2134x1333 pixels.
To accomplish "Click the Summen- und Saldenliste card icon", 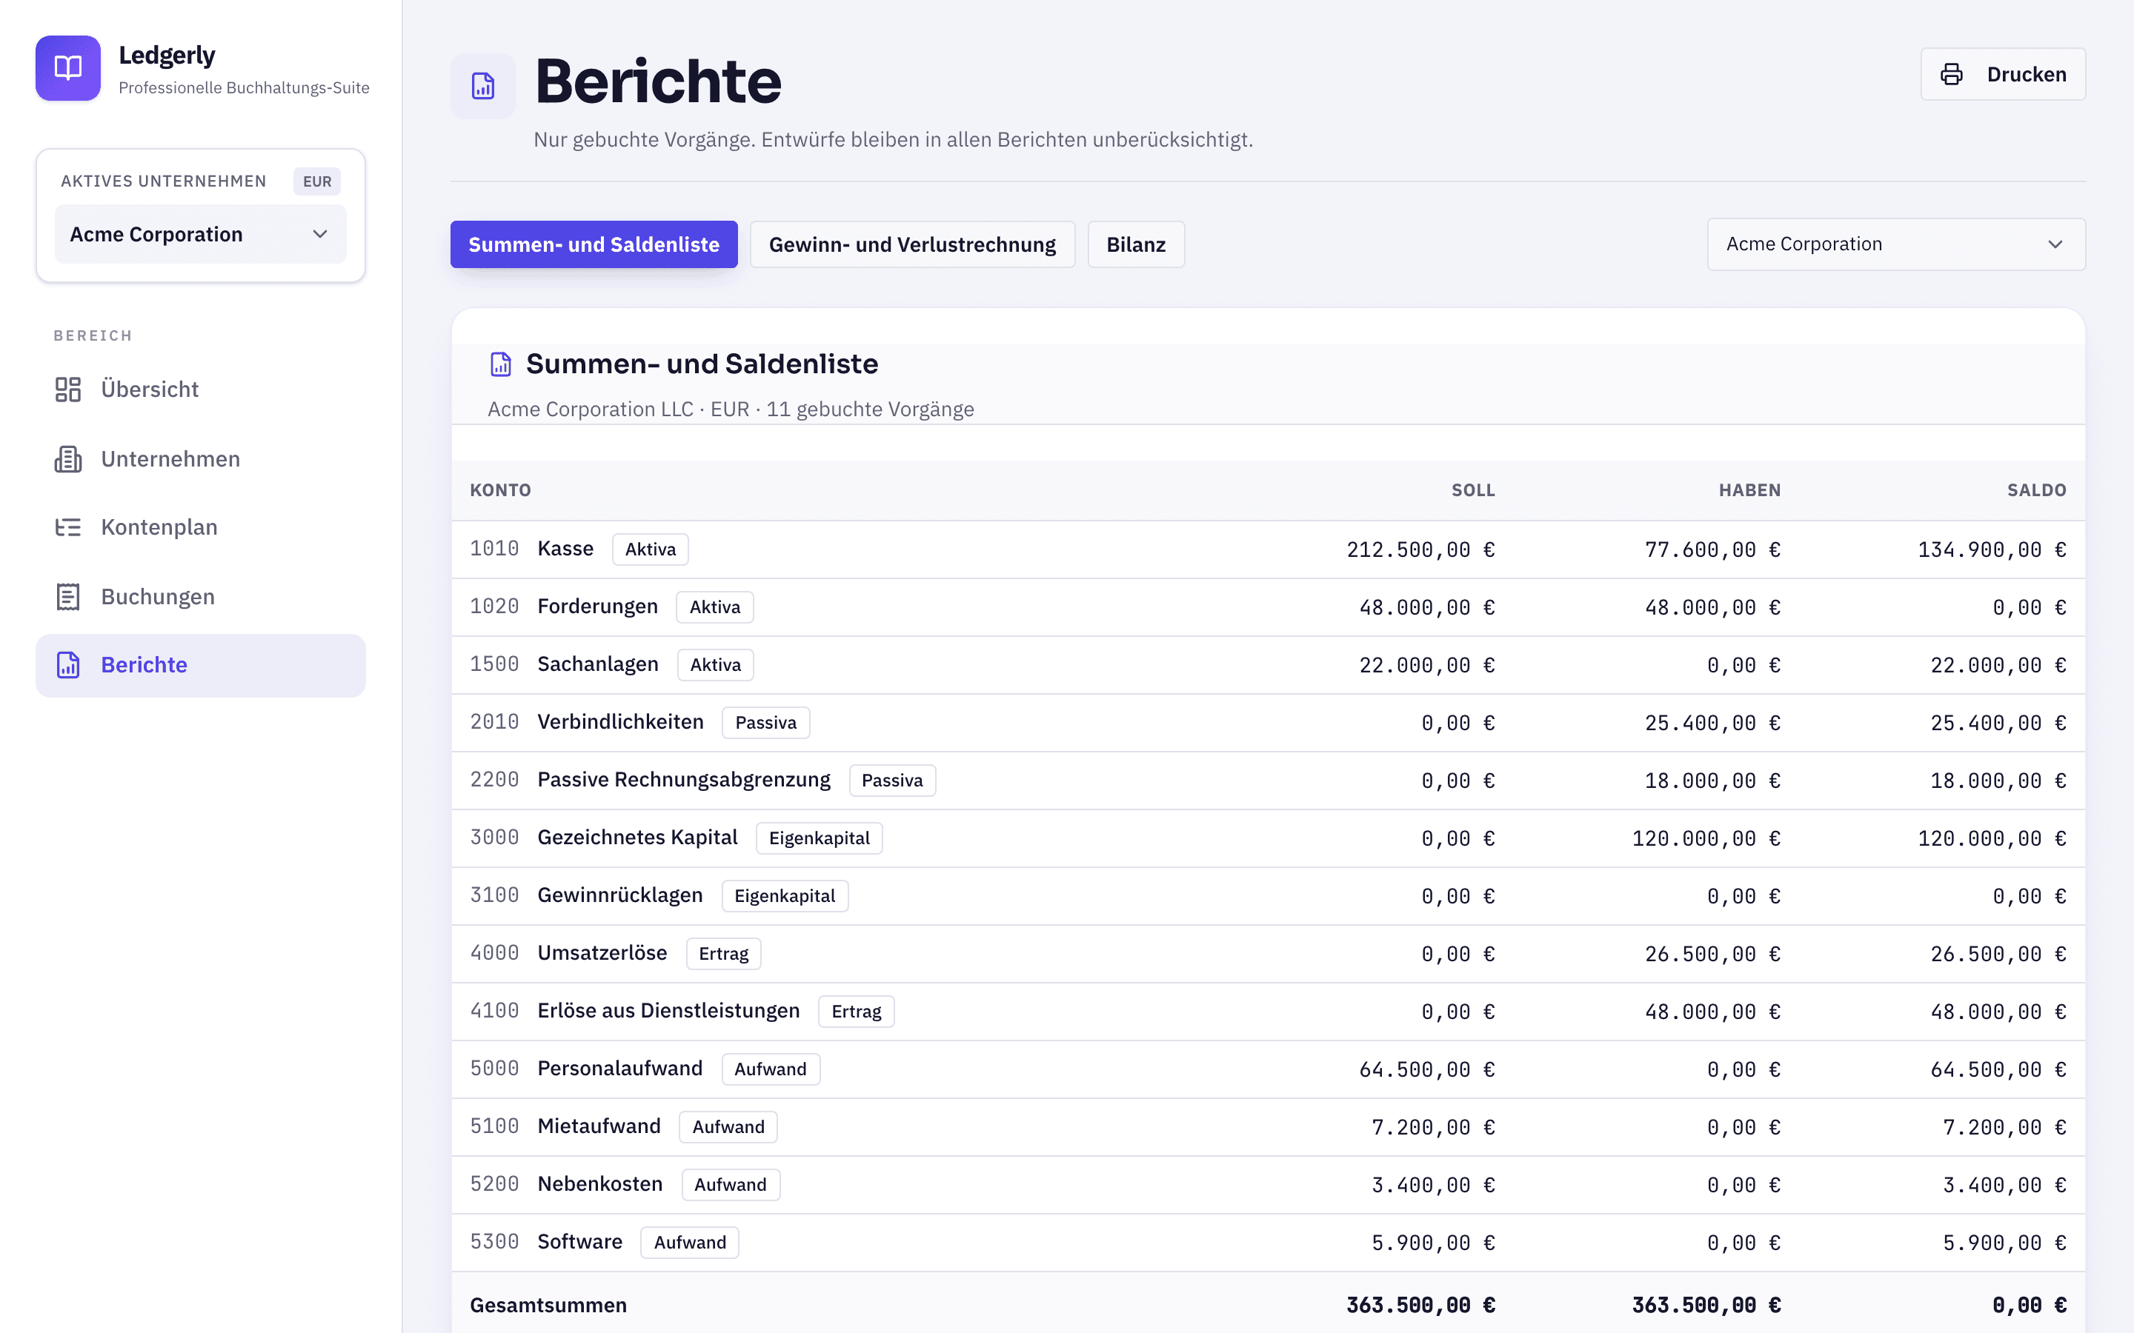I will coord(501,364).
